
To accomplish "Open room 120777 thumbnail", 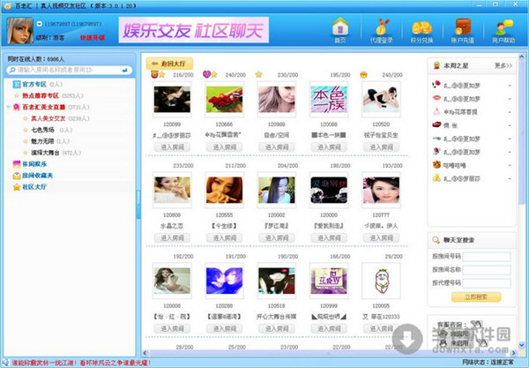I will [381, 190].
